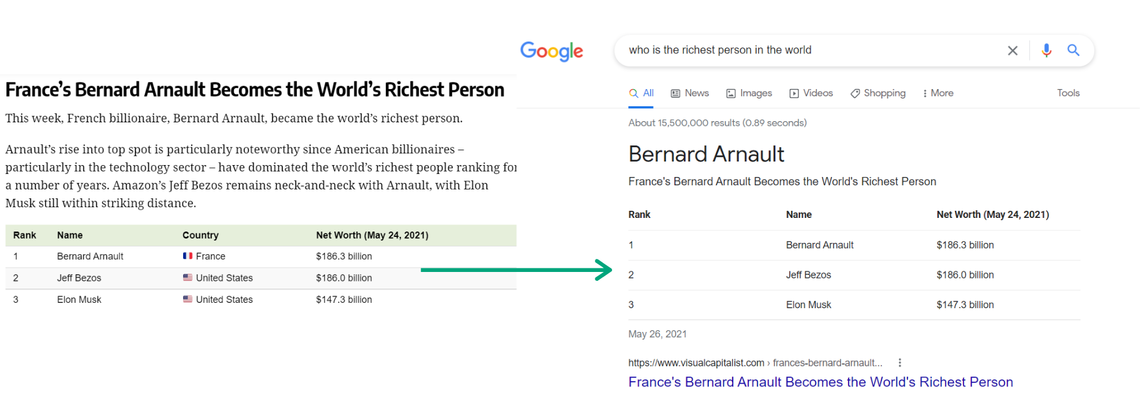This screenshot has height=402, width=1140.
Task: Open the Videos tab
Action: [811, 93]
